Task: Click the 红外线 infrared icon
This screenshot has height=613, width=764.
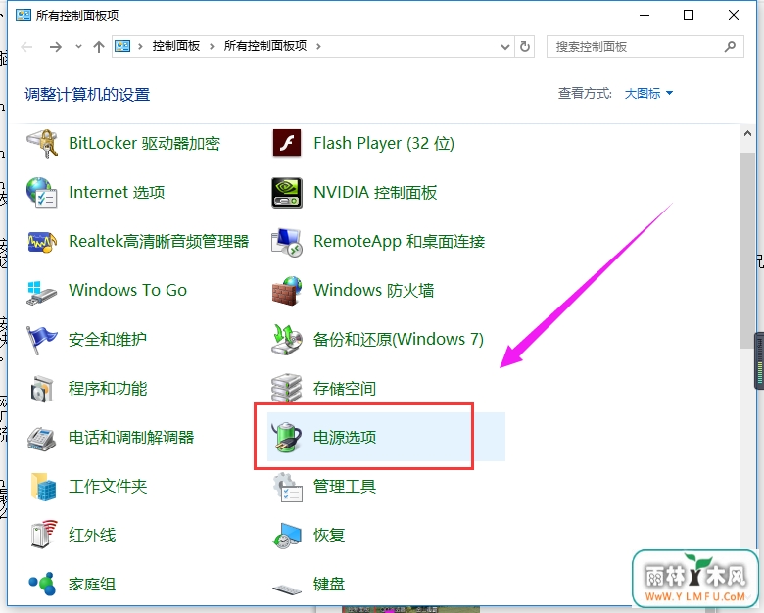Action: (42, 535)
